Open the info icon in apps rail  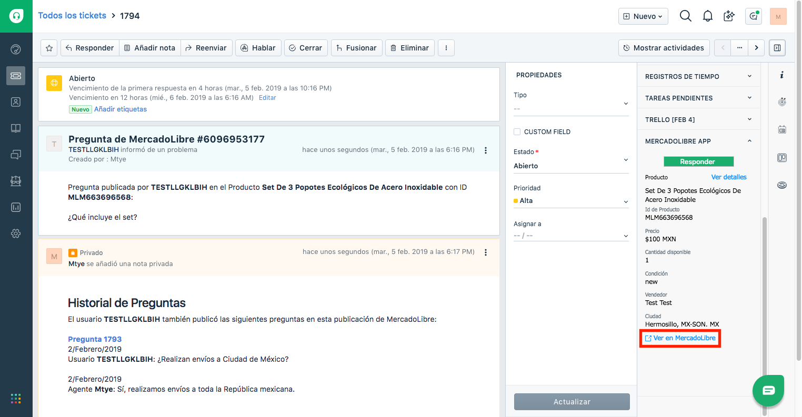[x=782, y=75]
